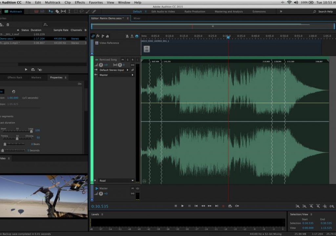This screenshot has height=236, width=336.
Task: Toggle the snapping magnet icon
Action: 137,36
